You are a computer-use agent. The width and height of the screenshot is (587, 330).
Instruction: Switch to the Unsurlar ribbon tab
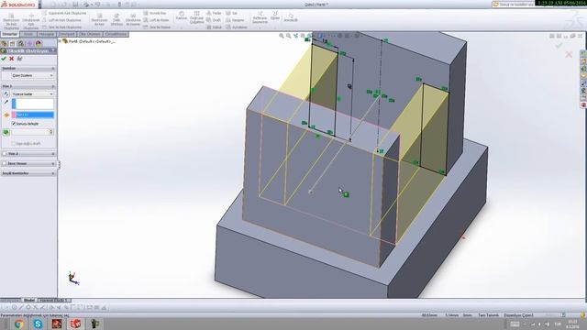(9, 34)
